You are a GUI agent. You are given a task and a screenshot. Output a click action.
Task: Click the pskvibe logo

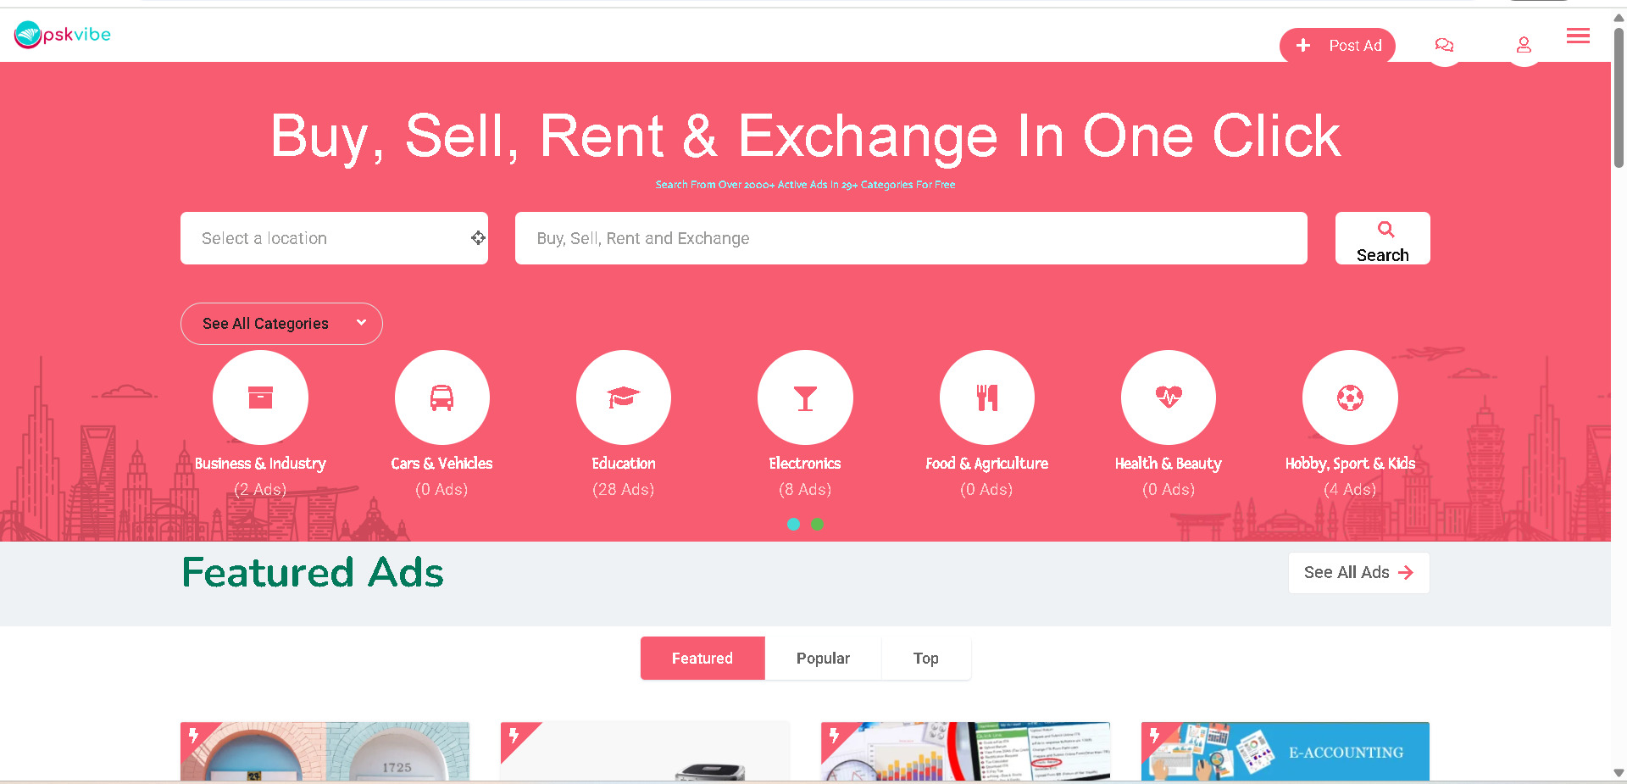63,35
